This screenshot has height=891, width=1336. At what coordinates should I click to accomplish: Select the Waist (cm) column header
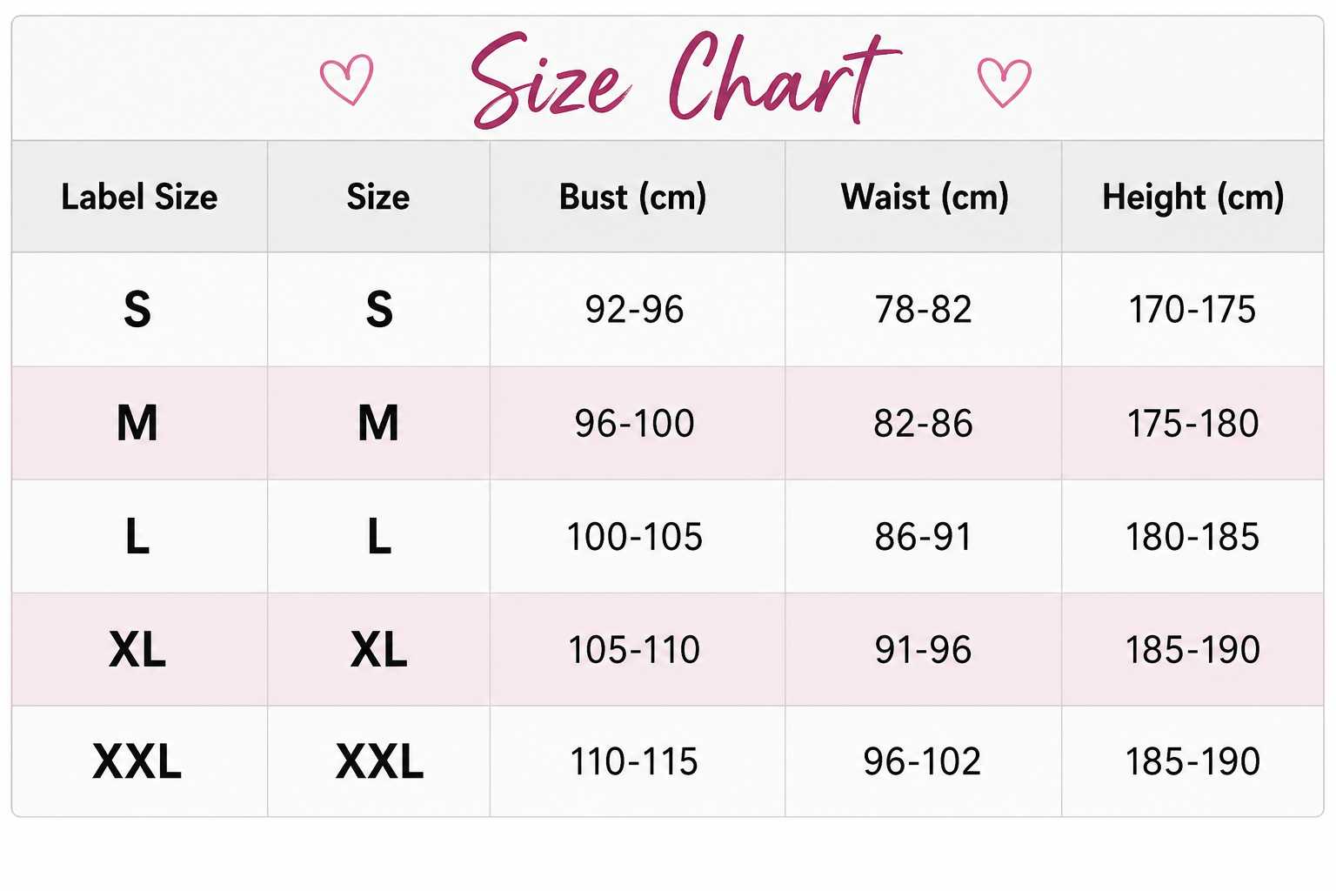925,197
